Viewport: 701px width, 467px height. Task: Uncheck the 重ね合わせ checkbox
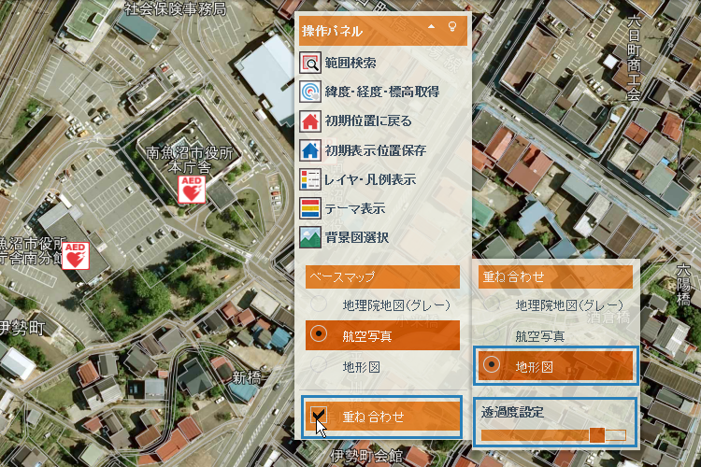(319, 416)
